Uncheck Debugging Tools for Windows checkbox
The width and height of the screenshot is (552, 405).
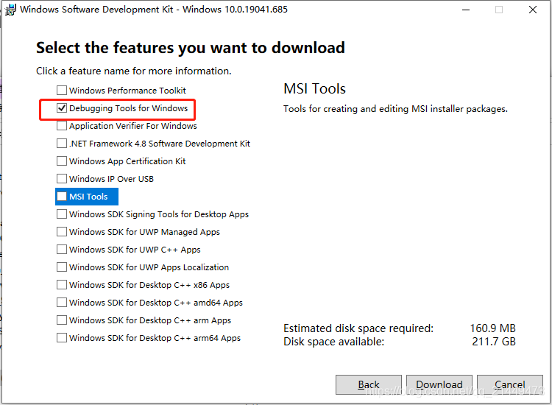coord(62,108)
